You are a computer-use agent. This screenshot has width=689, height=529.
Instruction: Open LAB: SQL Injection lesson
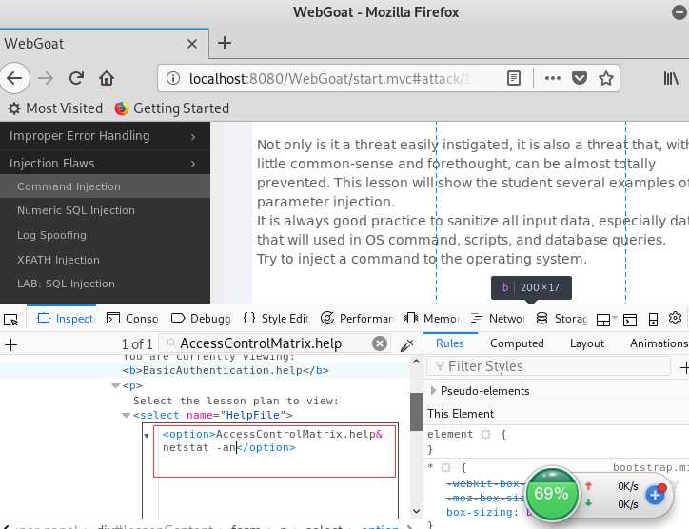pos(66,284)
